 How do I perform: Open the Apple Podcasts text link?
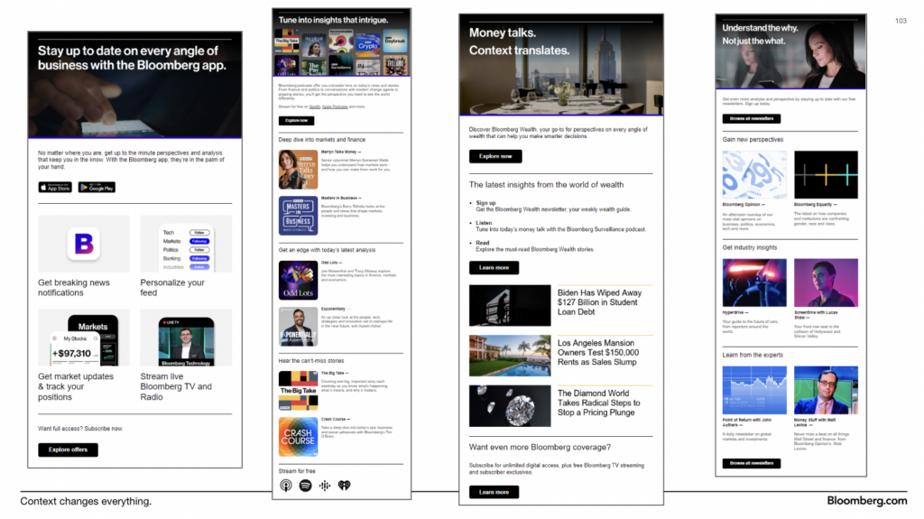click(335, 107)
